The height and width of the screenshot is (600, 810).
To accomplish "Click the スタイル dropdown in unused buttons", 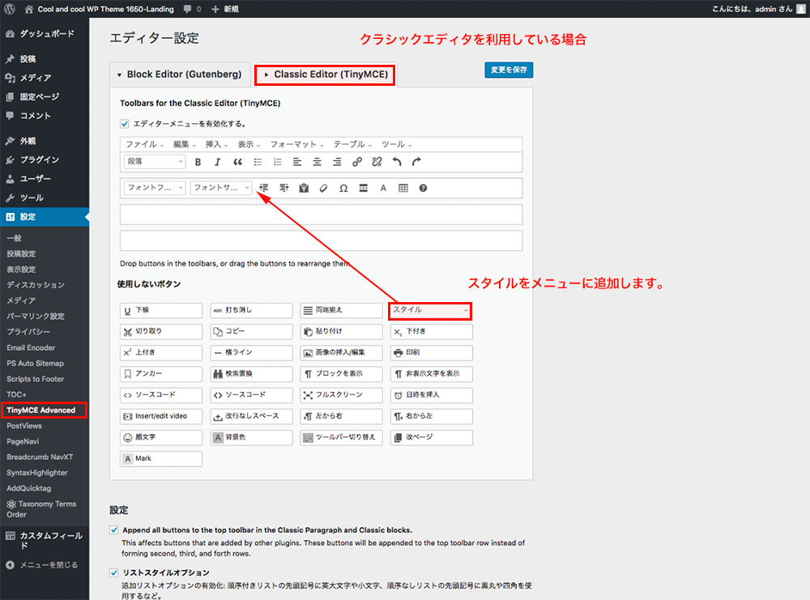I will 430,310.
